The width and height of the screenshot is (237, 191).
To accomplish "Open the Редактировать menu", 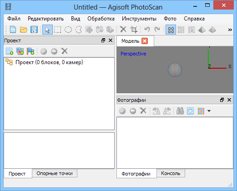I will (45, 19).
